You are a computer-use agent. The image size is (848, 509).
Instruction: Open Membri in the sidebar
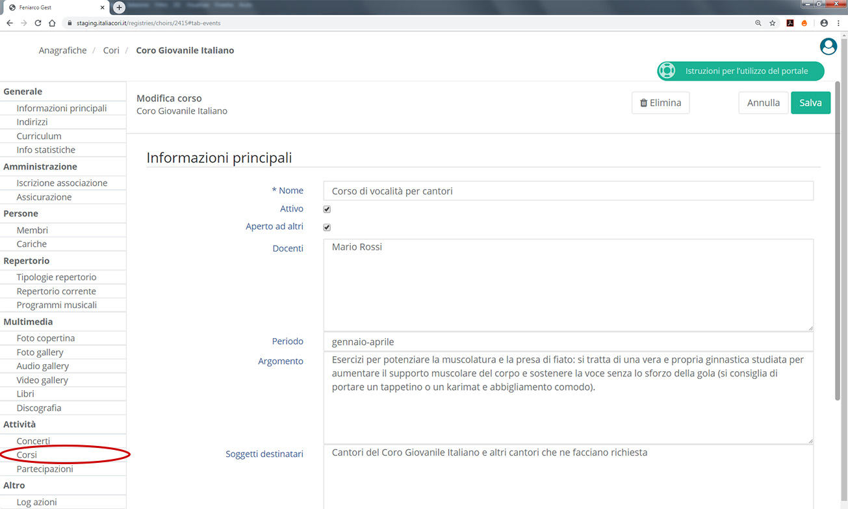[x=32, y=230]
